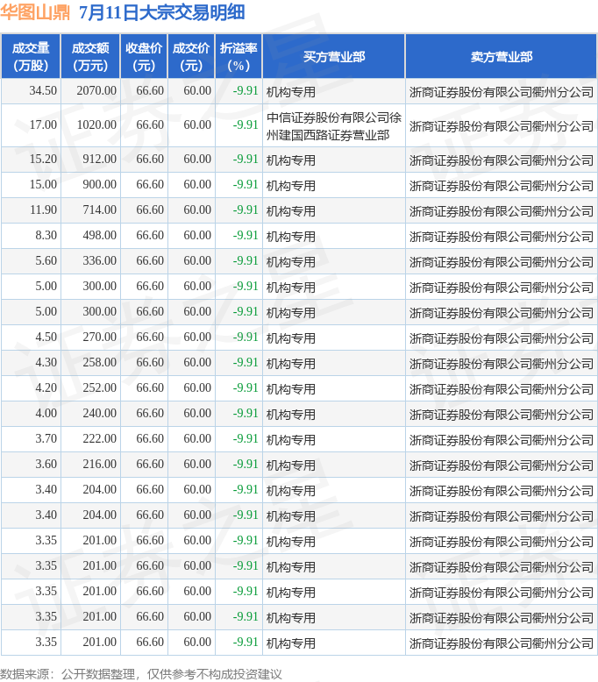Select buyer 中信证券股份有限公司徐州建国西路证券营业部
Image resolution: width=598 pixels, height=682 pixels.
click(x=333, y=126)
